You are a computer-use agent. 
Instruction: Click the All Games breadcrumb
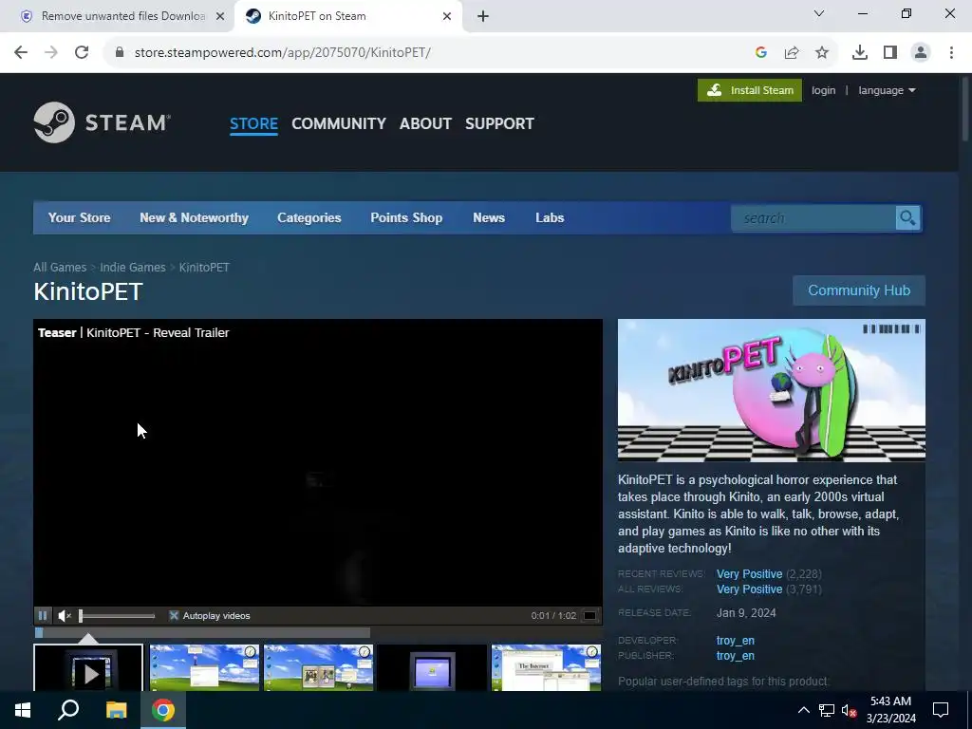[x=60, y=267]
